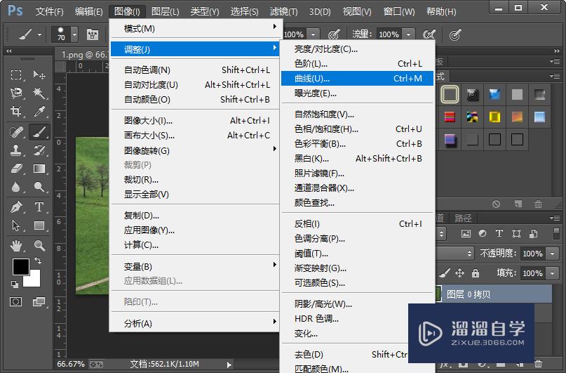Click the foreground color black swatch
The height and width of the screenshot is (373, 566).
(x=20, y=267)
